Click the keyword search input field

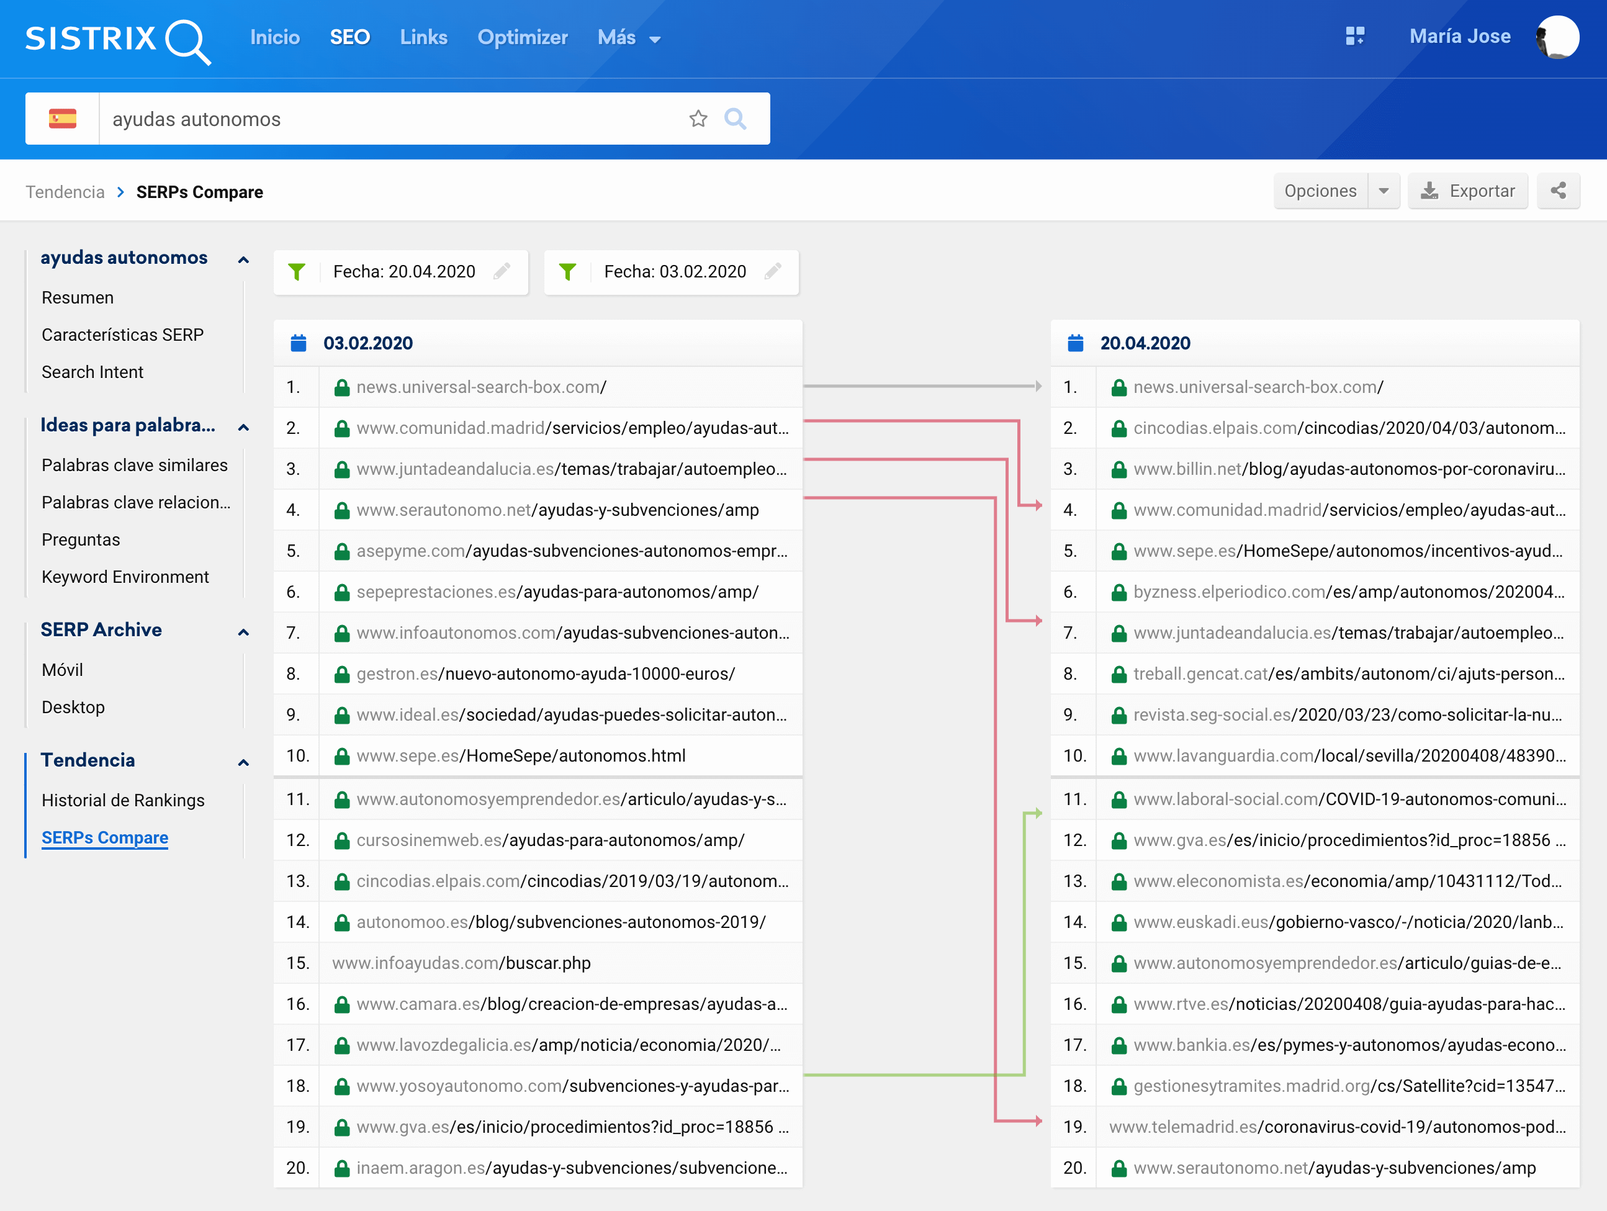point(392,119)
